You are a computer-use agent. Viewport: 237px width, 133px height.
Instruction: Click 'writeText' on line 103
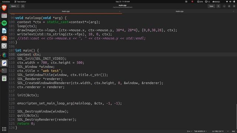click(26, 34)
